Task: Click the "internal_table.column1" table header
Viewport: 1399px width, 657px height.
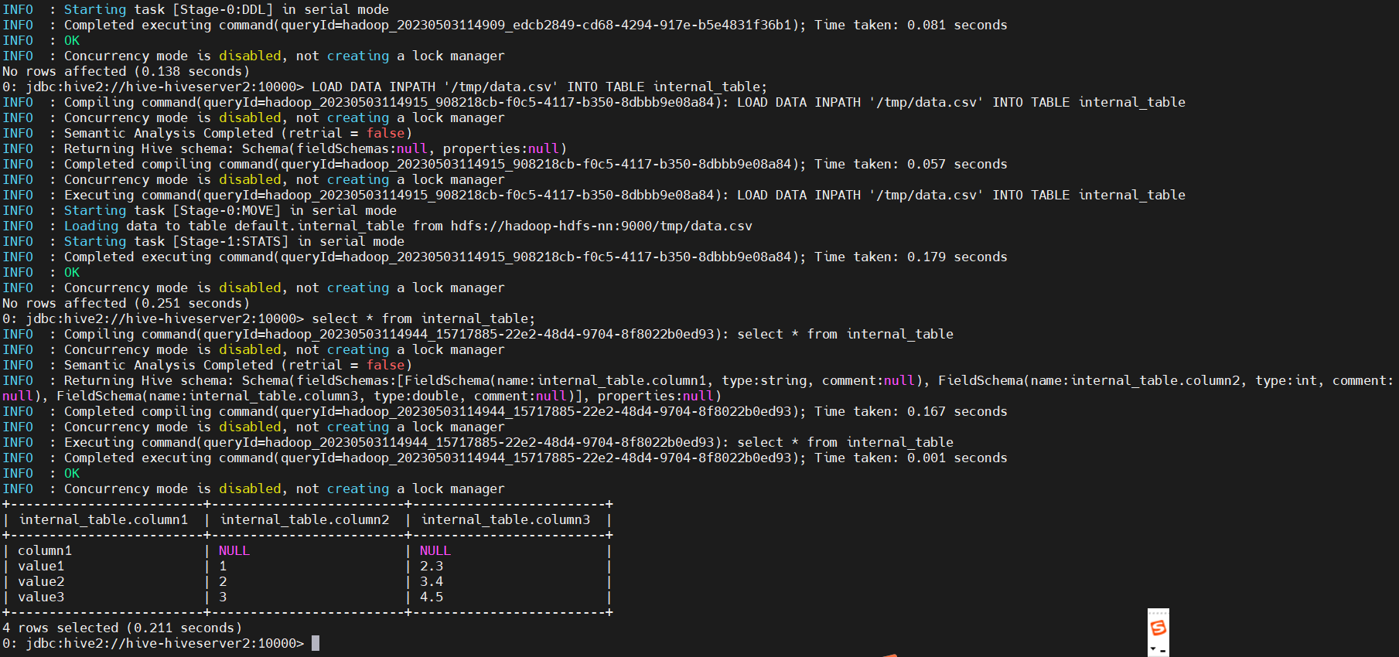Action: coord(104,519)
